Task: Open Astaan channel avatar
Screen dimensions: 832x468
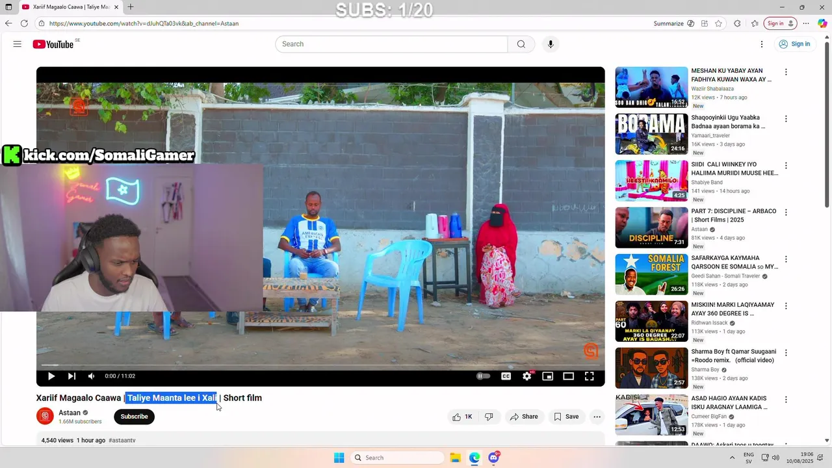Action: point(45,416)
